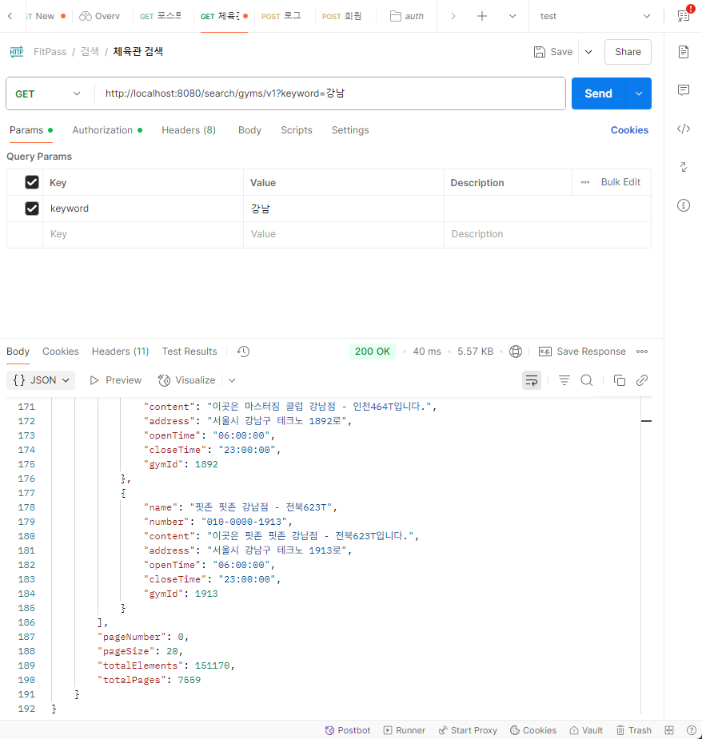The width and height of the screenshot is (702, 739).
Task: Open Cookies in the bottom status bar
Action: (x=533, y=730)
